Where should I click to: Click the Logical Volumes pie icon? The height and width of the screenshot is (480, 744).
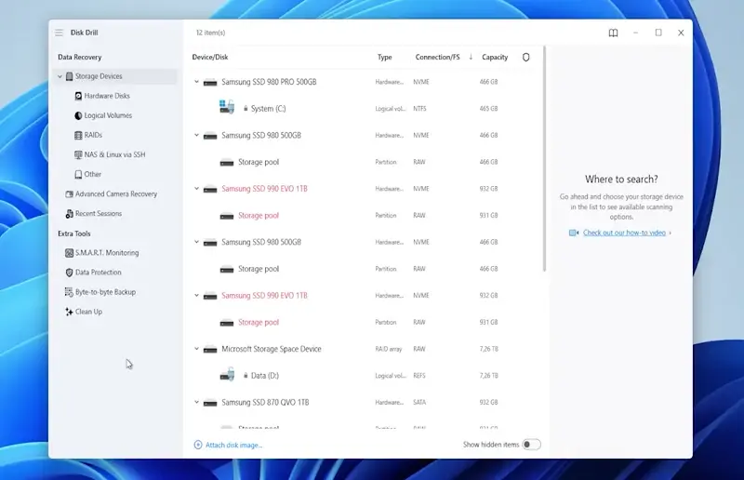coord(78,115)
